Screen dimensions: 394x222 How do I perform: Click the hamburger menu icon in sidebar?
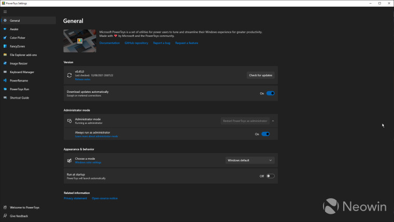pos(5,11)
